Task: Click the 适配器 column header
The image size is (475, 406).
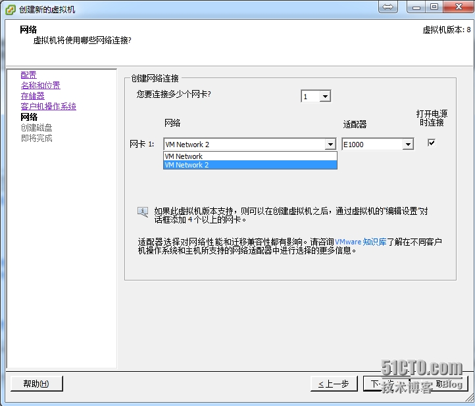Action: click(x=355, y=124)
